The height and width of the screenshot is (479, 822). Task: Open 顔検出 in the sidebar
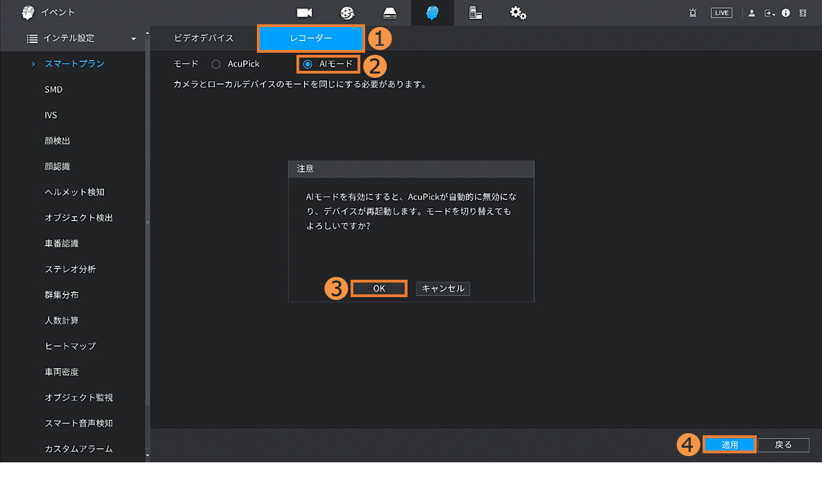58,141
